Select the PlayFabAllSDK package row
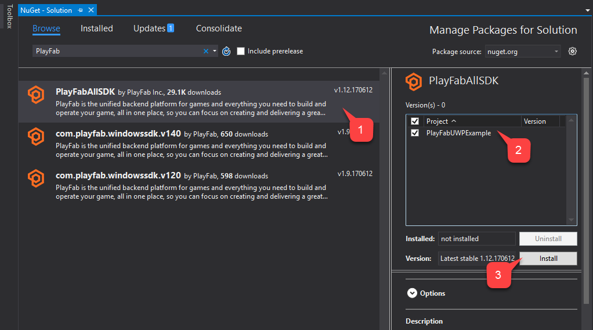 199,102
